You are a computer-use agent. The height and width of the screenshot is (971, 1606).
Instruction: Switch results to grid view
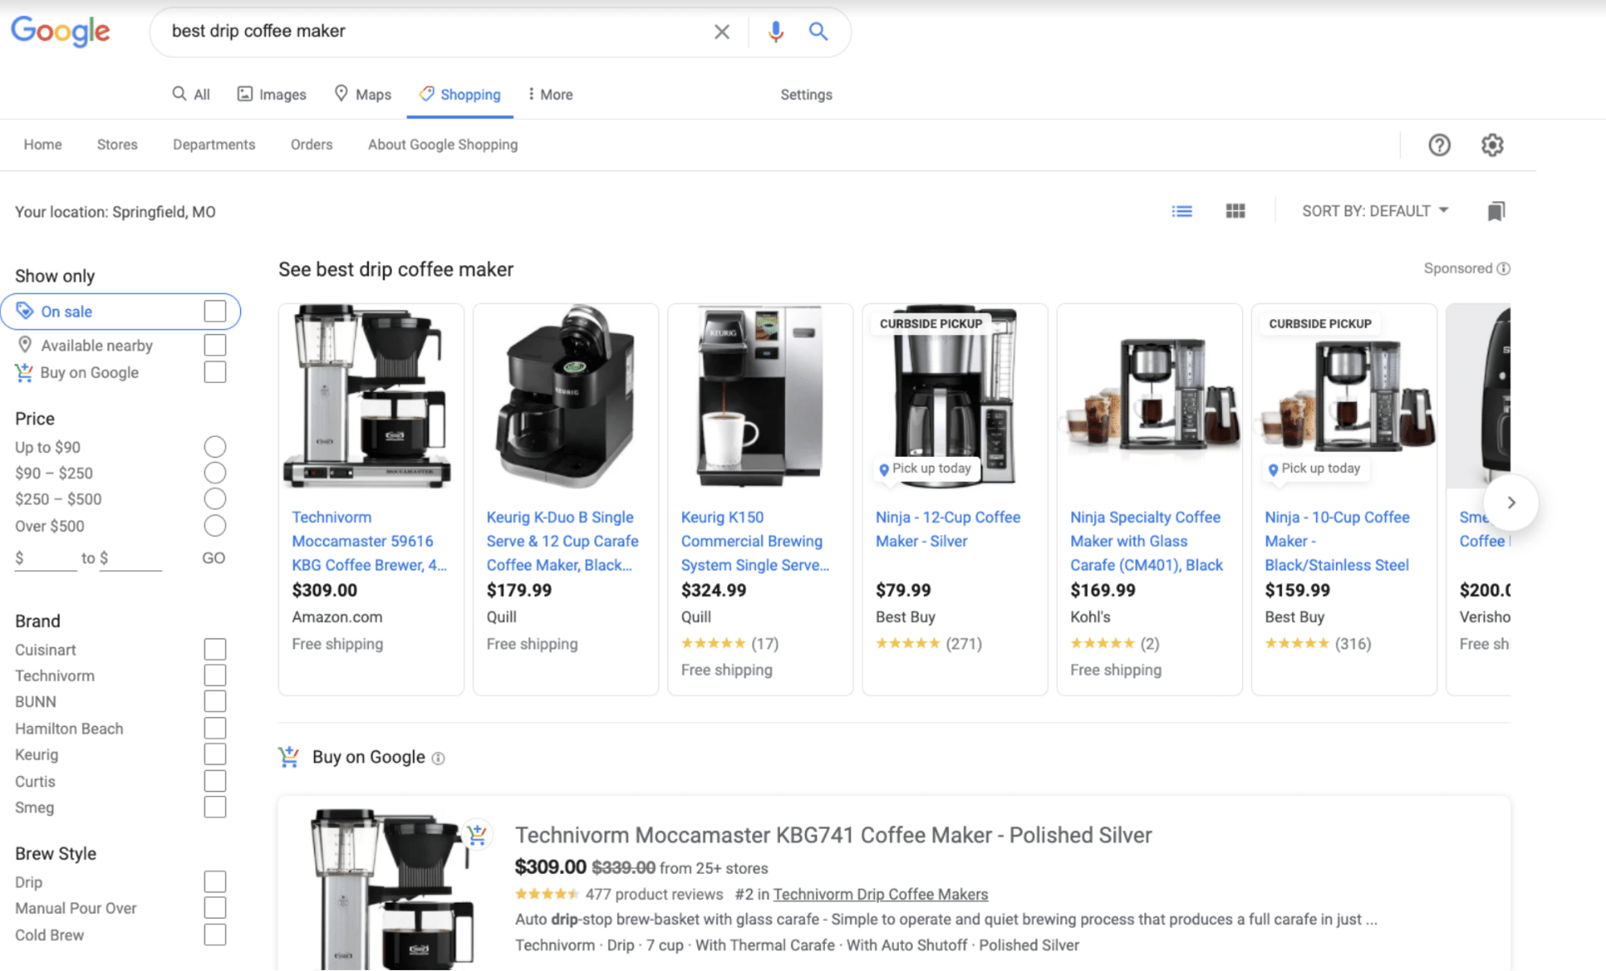click(x=1235, y=210)
